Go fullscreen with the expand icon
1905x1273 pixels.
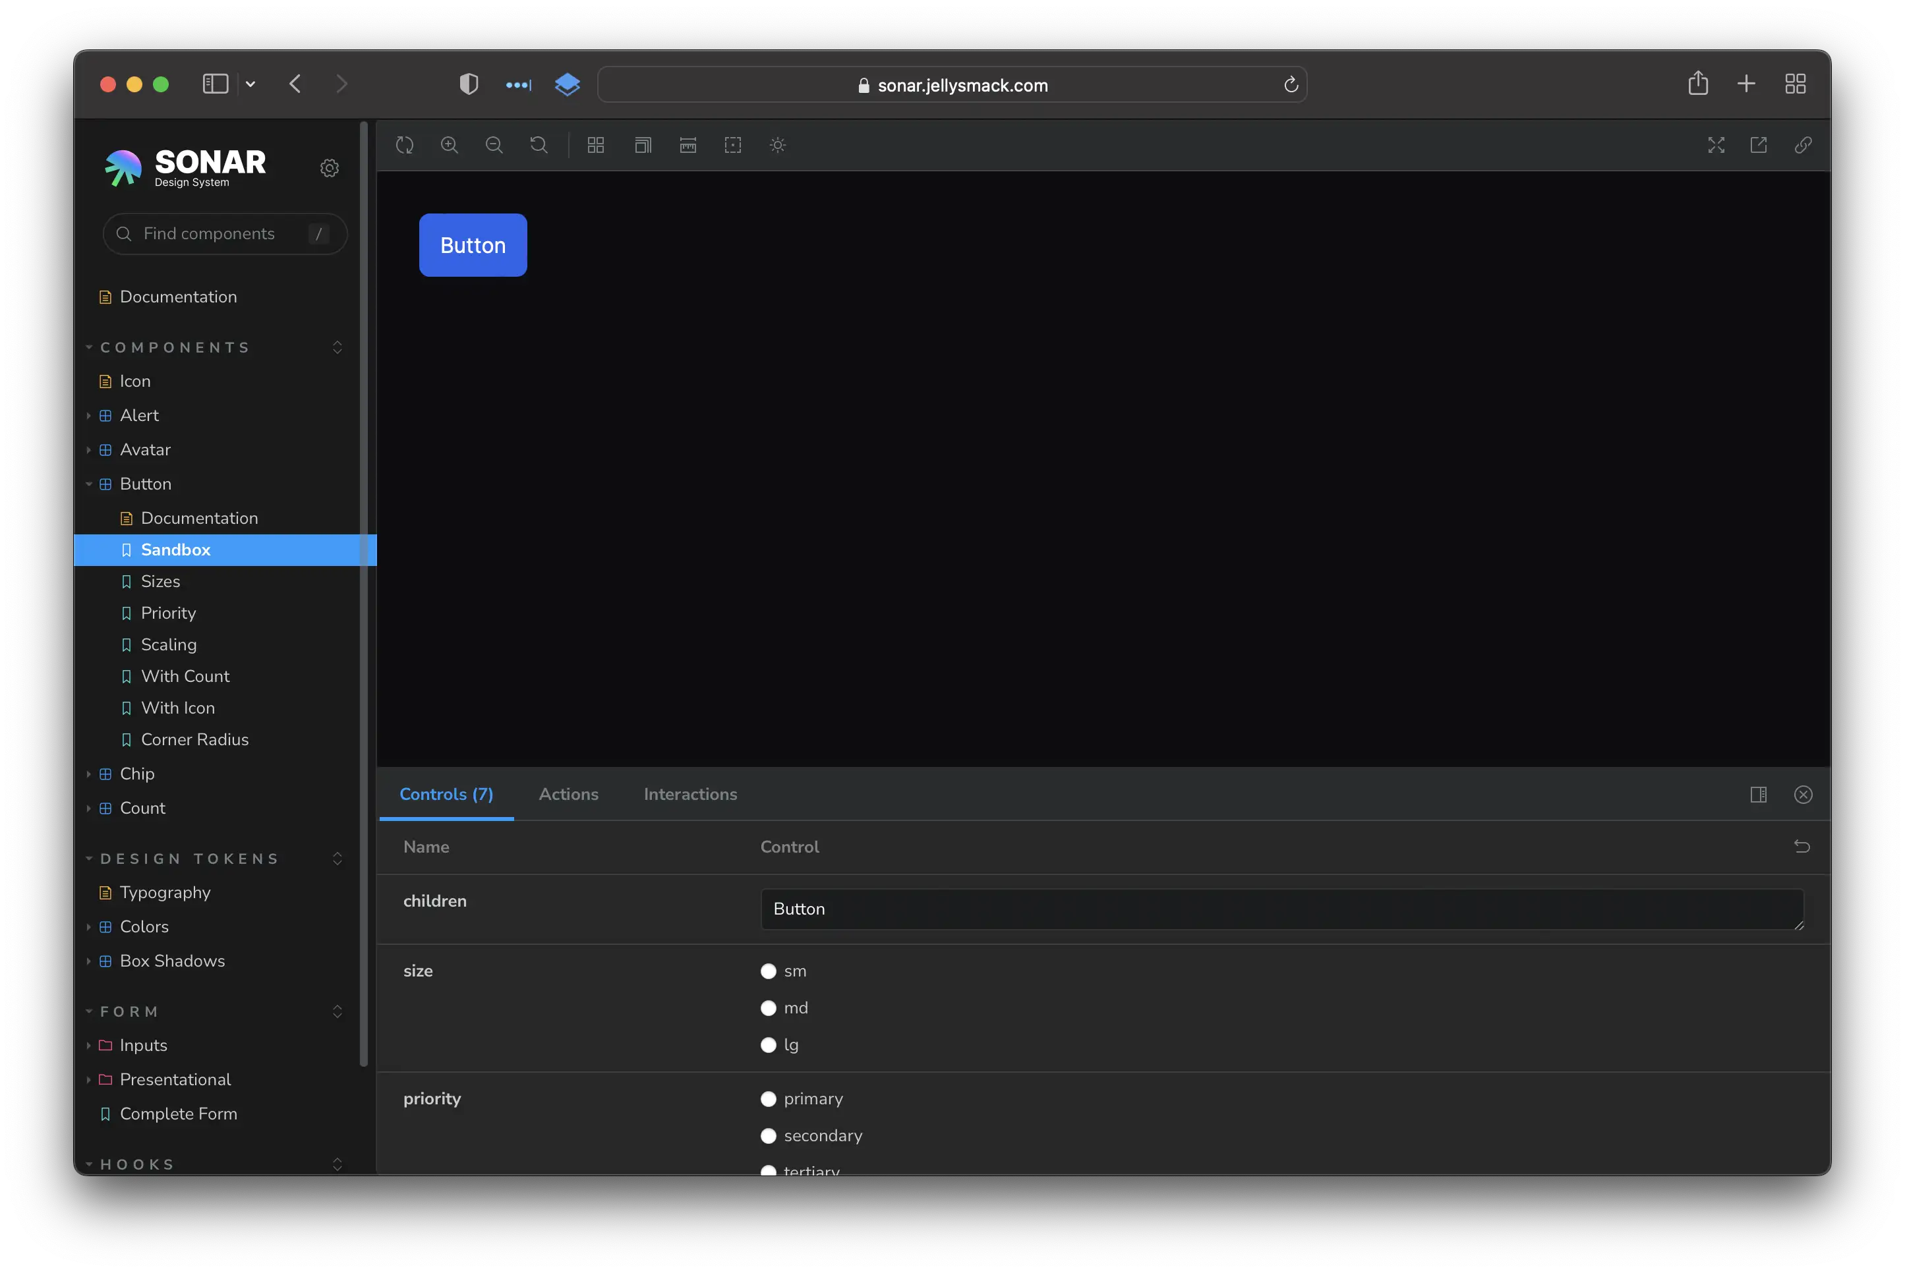[x=1716, y=146]
